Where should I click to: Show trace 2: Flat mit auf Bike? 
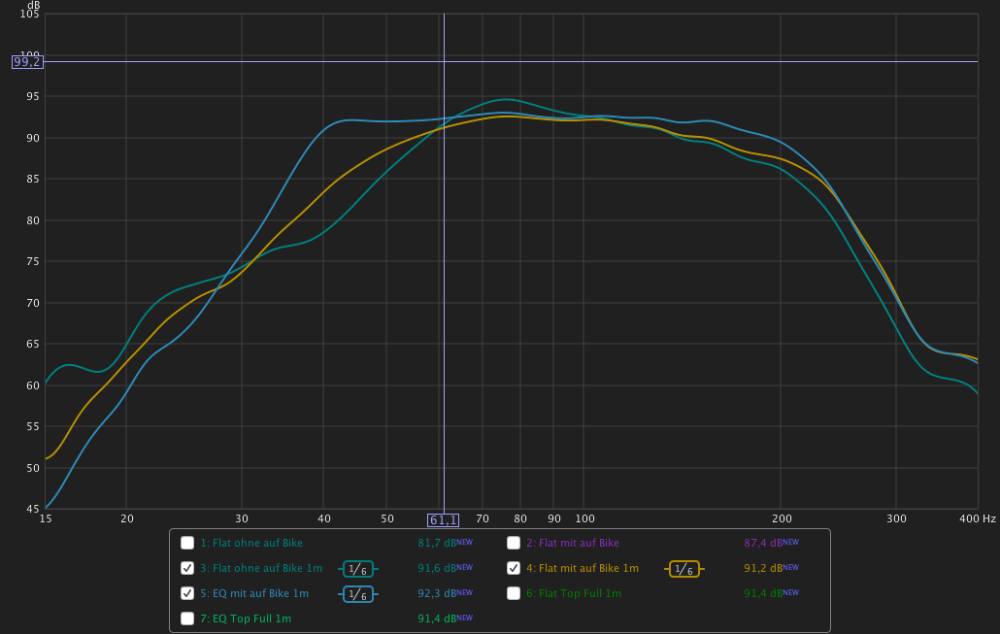[514, 544]
